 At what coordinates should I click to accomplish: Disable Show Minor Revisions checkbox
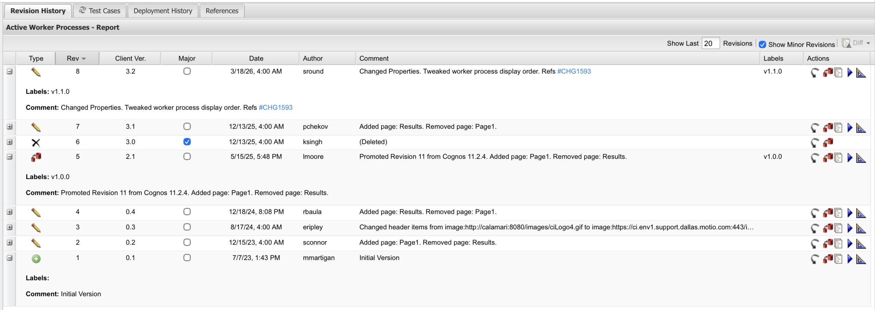[x=762, y=44]
